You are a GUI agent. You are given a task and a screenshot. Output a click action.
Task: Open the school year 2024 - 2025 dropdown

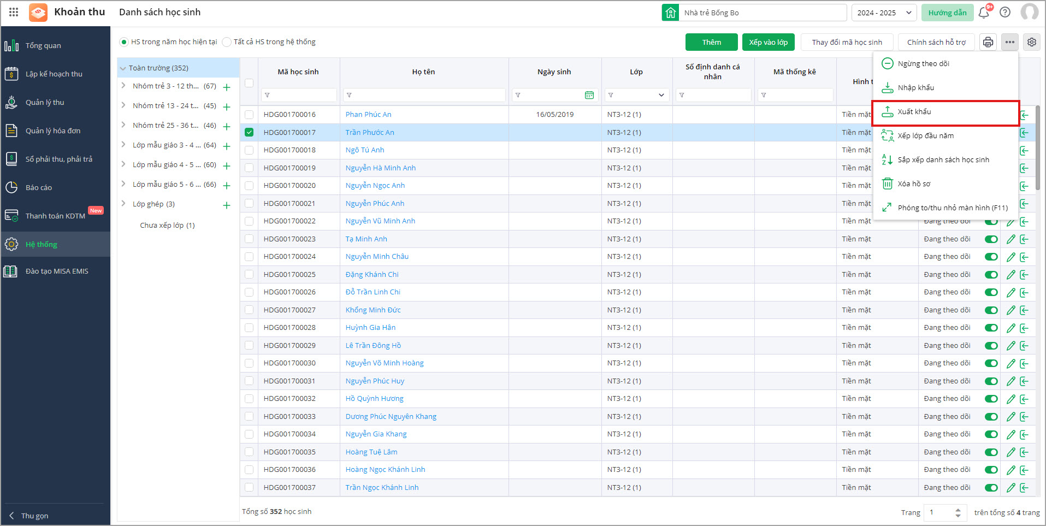[883, 13]
